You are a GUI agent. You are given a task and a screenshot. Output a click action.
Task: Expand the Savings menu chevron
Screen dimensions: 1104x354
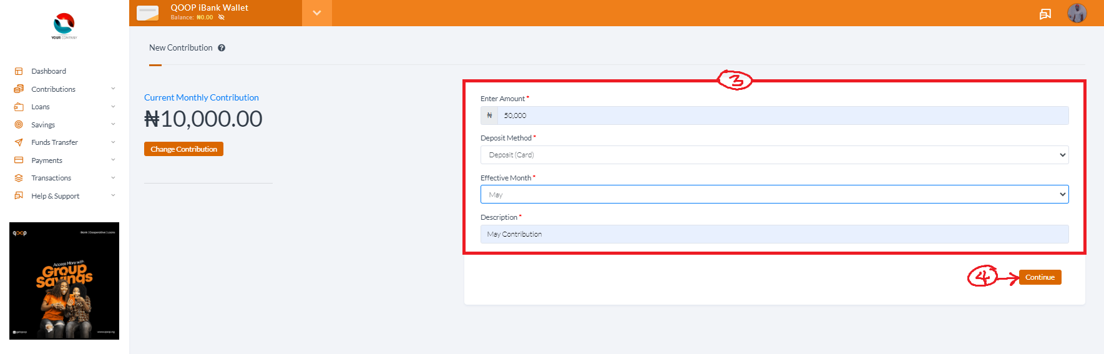(113, 124)
